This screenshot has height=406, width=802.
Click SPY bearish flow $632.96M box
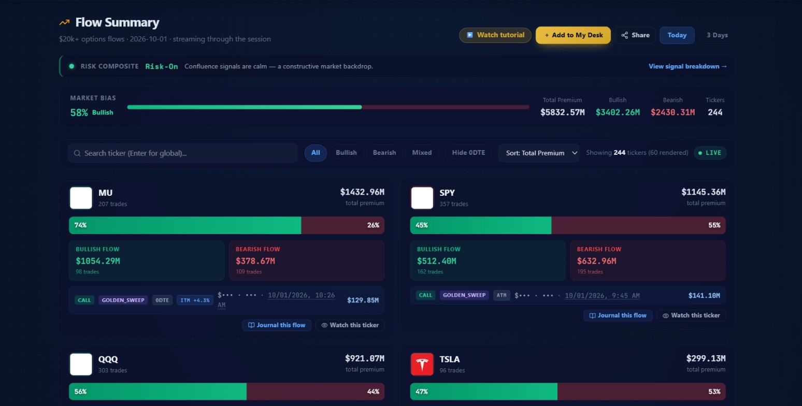(x=648, y=260)
